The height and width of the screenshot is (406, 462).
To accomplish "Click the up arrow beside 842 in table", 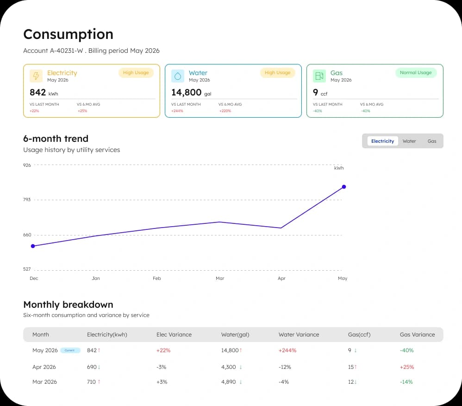I will pos(99,350).
